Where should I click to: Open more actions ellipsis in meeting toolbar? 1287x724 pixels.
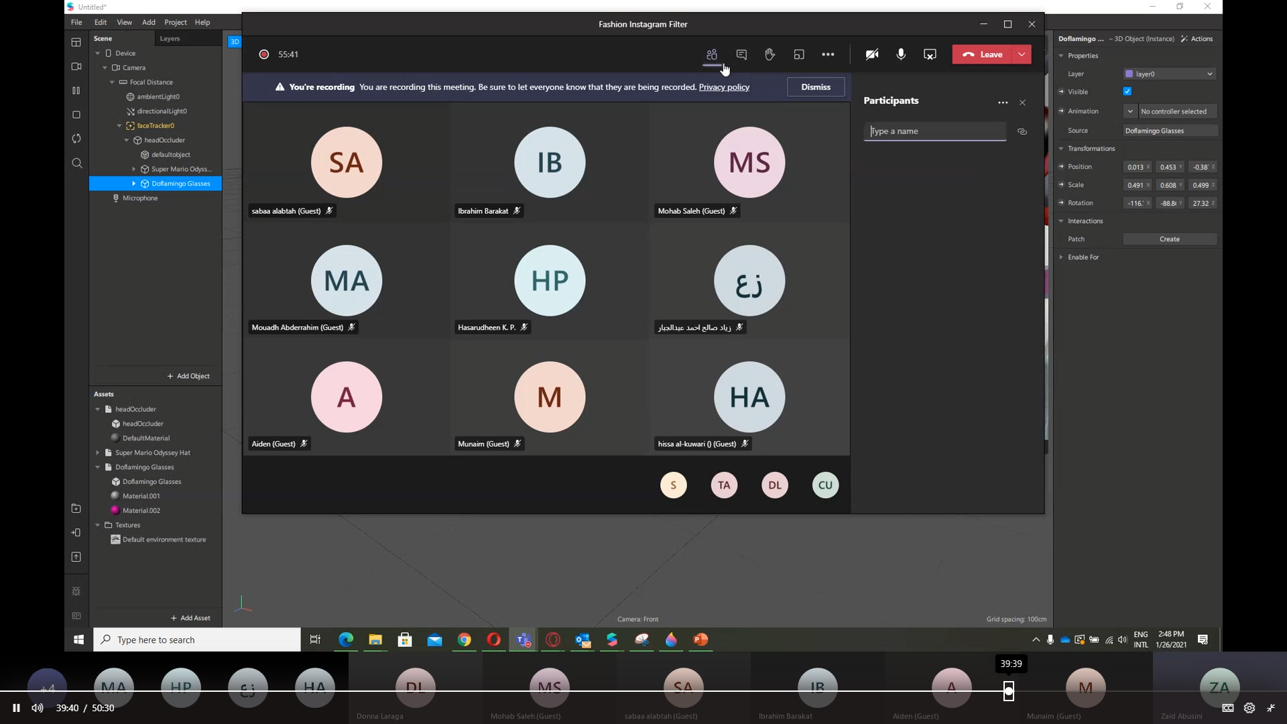click(828, 54)
